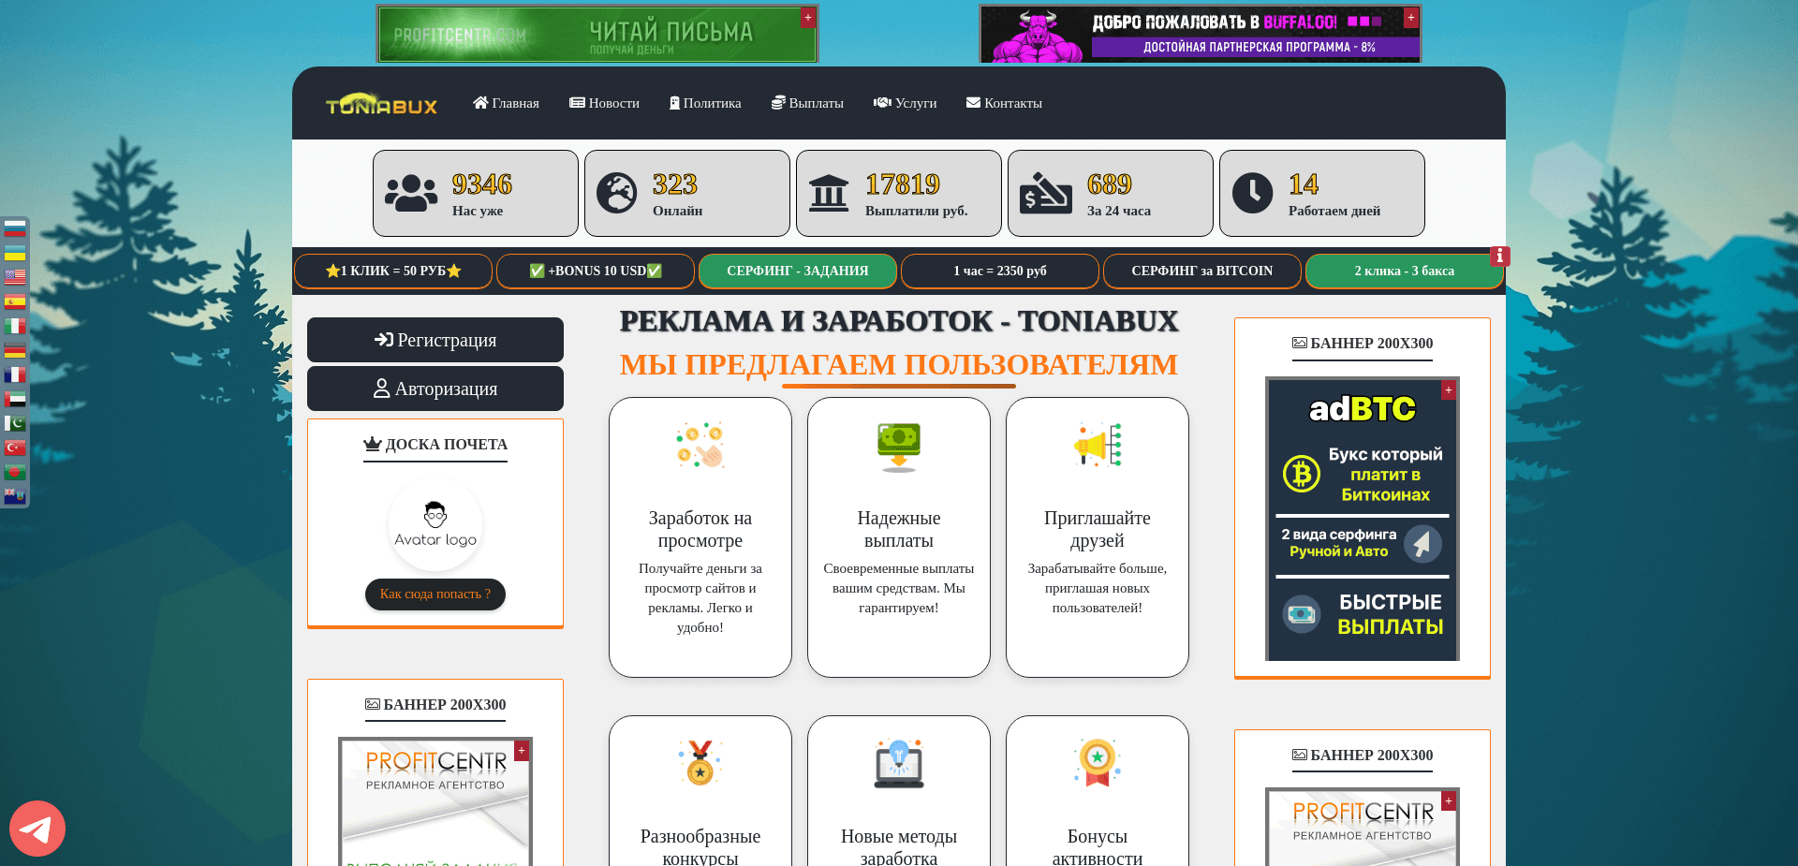Switch site language to English via US flag

click(x=15, y=275)
